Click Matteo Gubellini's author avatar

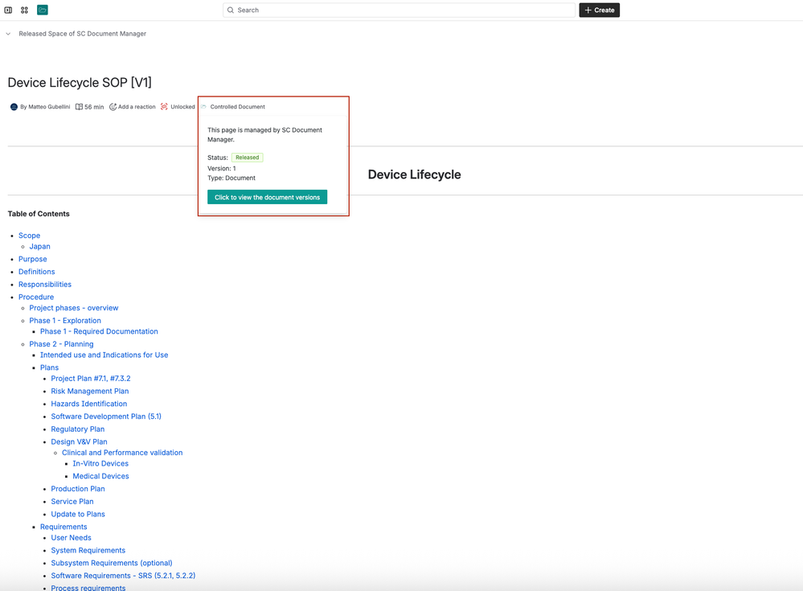click(14, 107)
